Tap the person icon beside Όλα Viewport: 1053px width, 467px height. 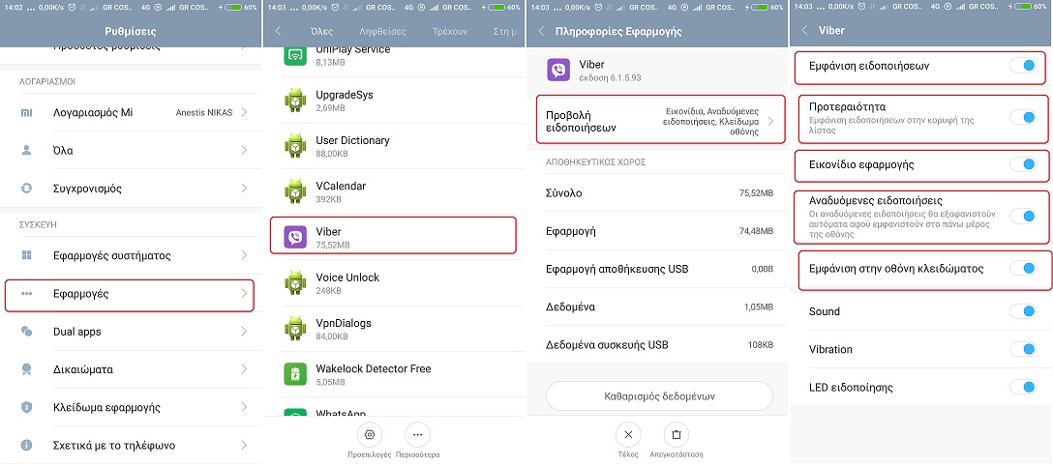tap(26, 150)
